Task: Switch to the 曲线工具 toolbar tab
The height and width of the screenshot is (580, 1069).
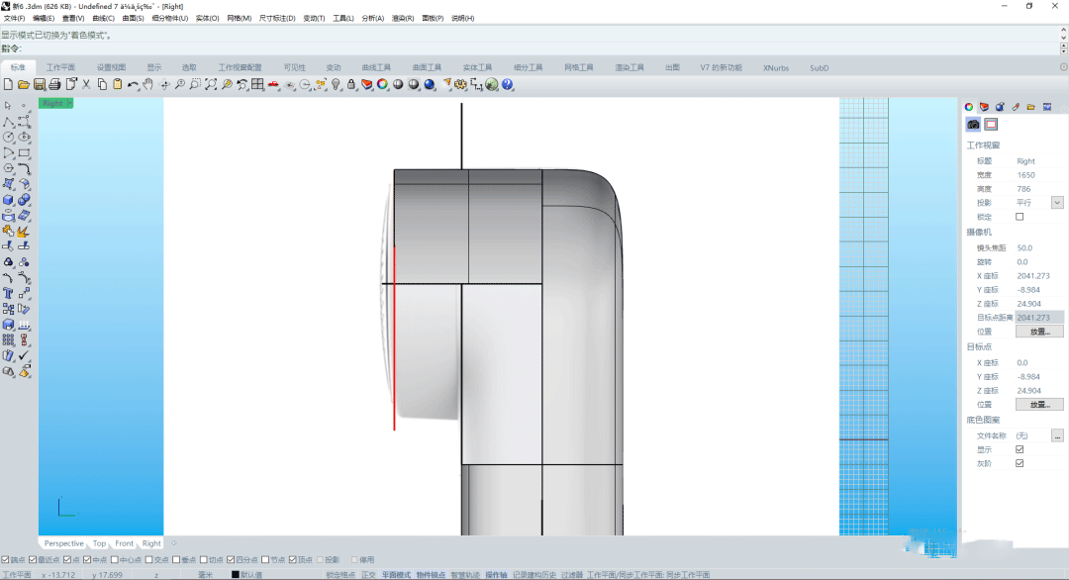Action: (x=376, y=67)
